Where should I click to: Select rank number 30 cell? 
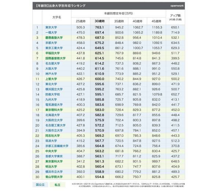[37, 177]
